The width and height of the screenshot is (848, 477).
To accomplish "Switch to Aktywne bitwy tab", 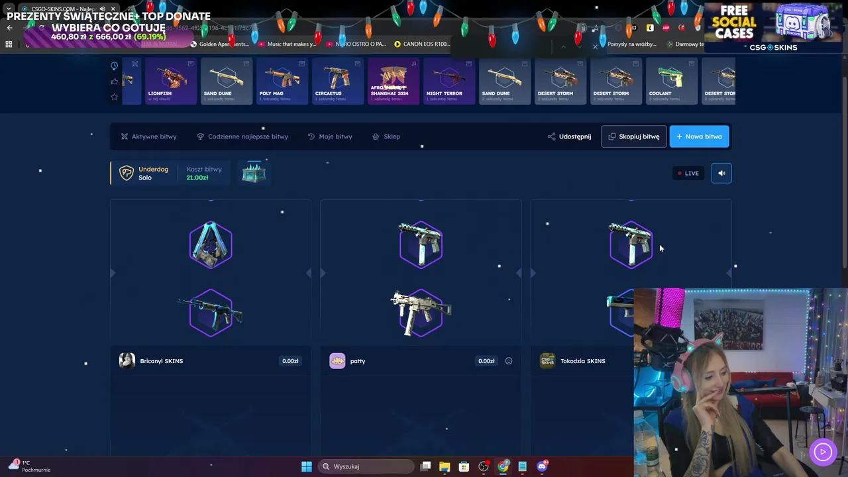I will [x=149, y=136].
